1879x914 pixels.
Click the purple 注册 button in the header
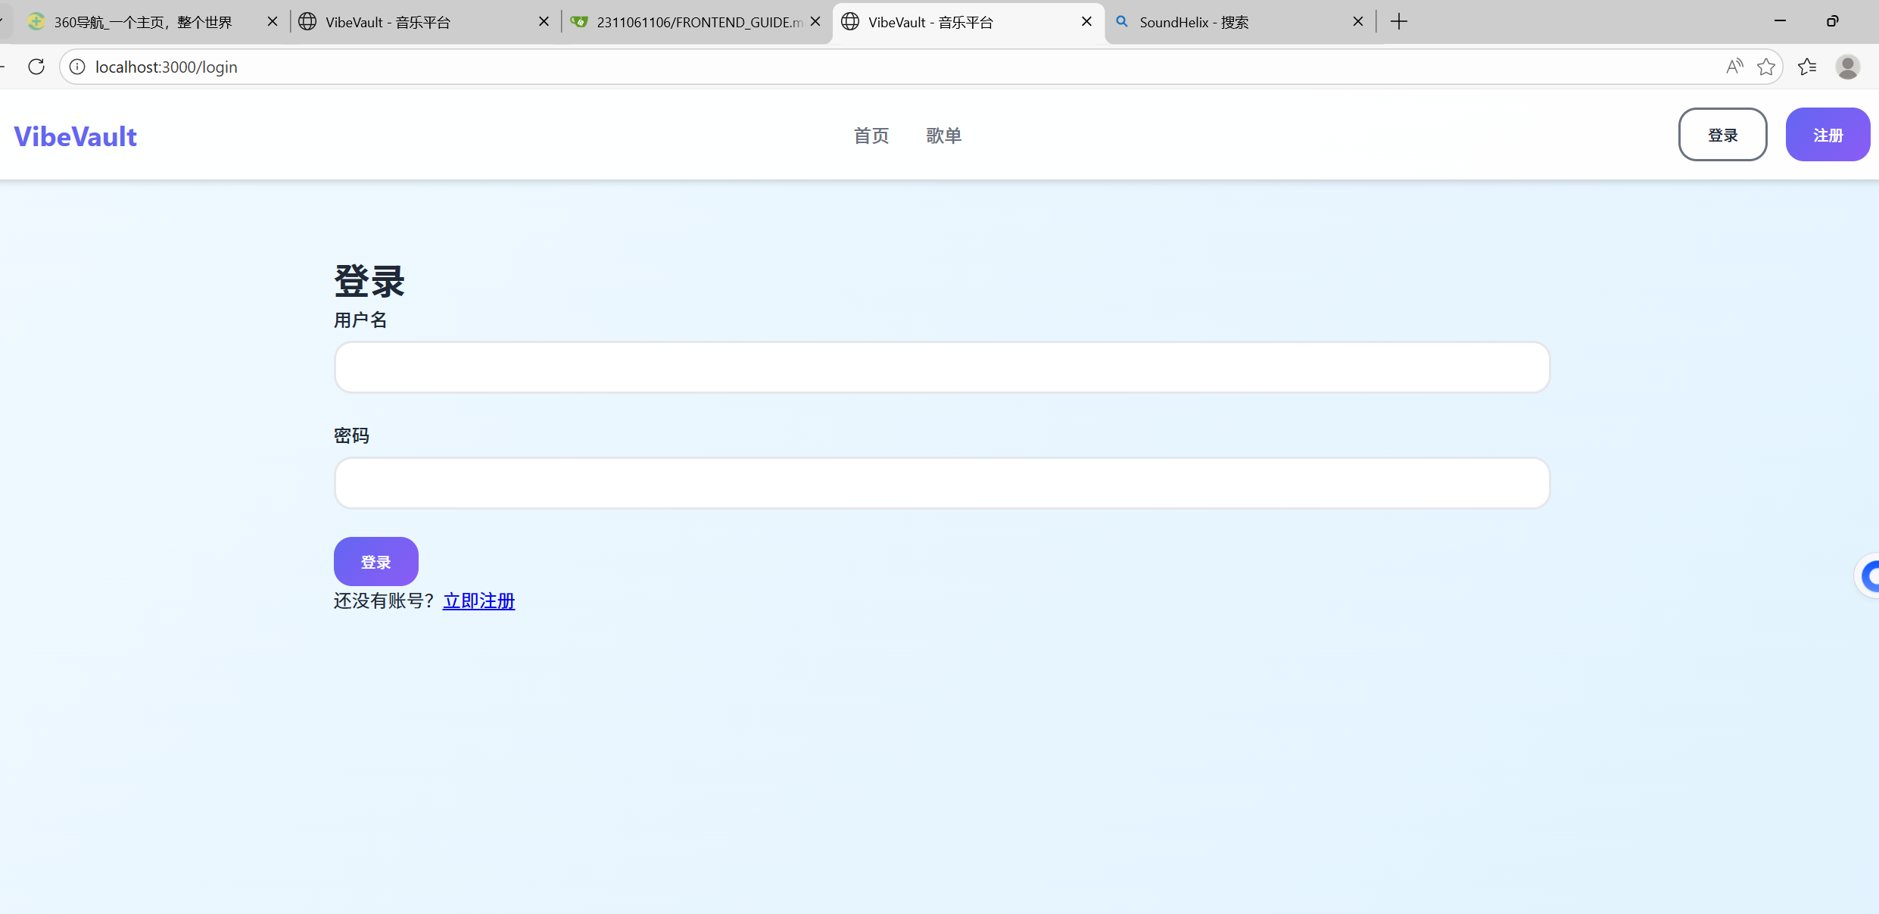click(x=1828, y=135)
